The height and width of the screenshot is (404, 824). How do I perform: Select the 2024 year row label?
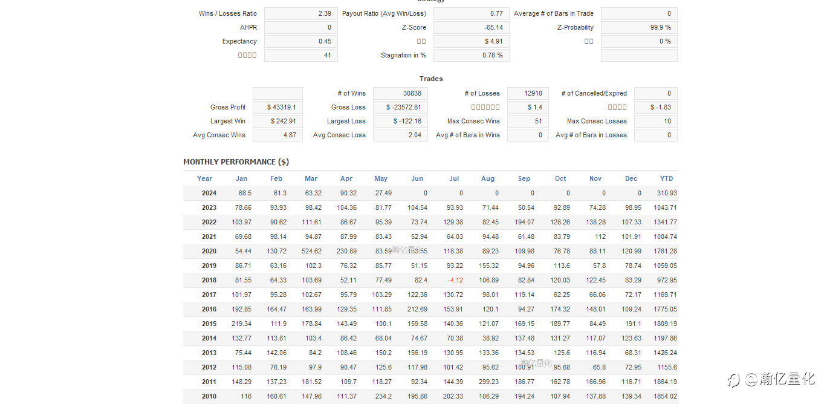[209, 193]
